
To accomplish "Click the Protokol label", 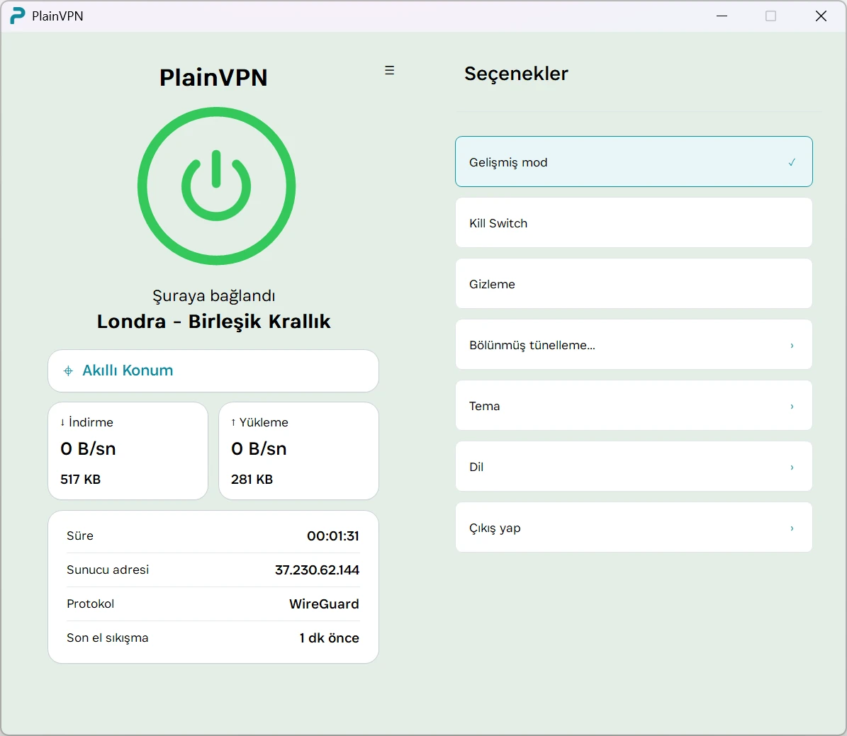I will (x=90, y=604).
